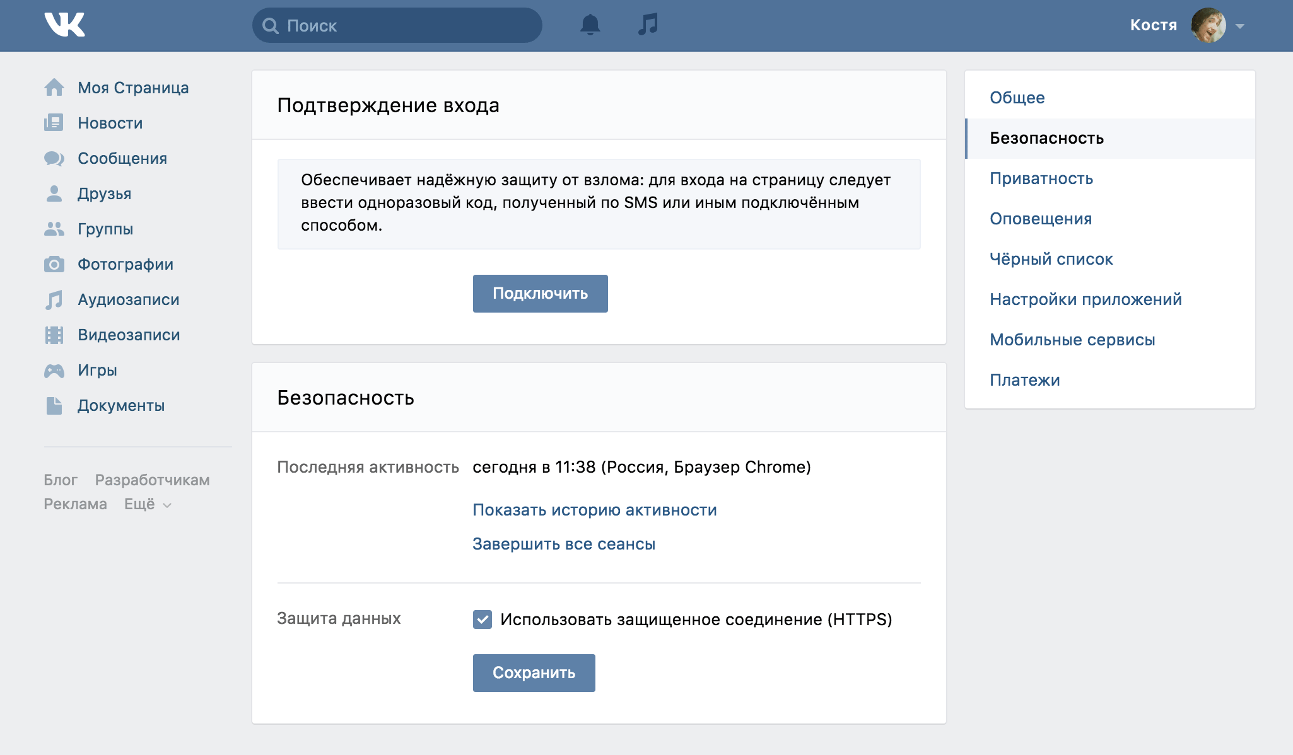This screenshot has height=755, width=1293.
Task: Open Друзья in left menu
Action: (x=105, y=193)
